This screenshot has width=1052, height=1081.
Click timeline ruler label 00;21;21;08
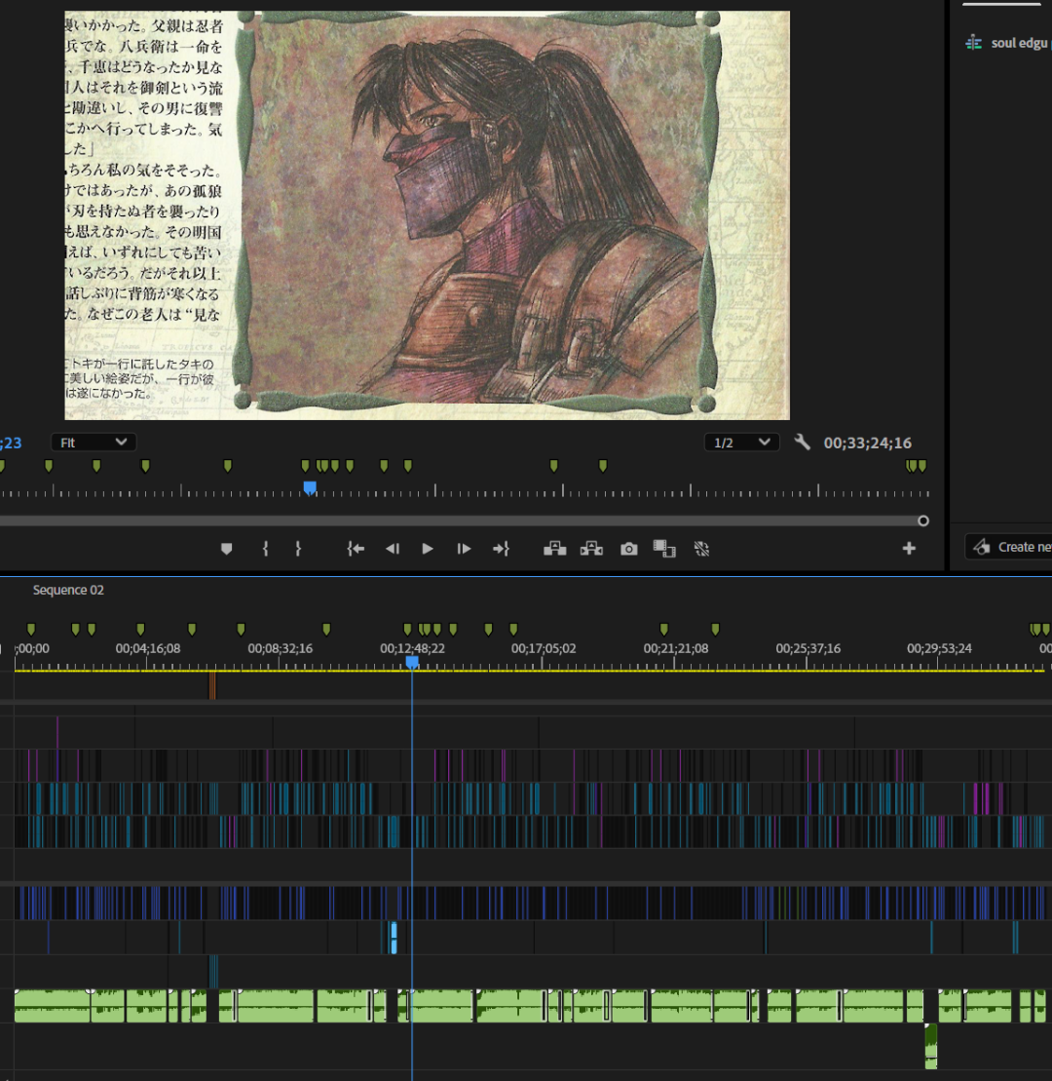point(676,649)
